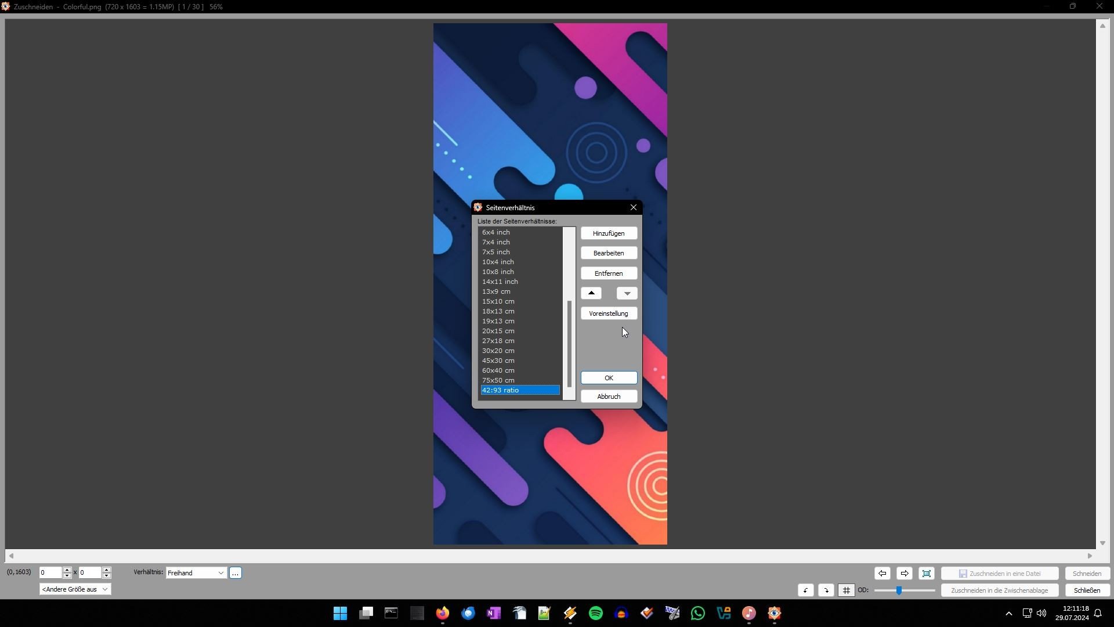Viewport: 1114px width, 627px height.
Task: Click the fit-to-window view icon
Action: coord(927,574)
